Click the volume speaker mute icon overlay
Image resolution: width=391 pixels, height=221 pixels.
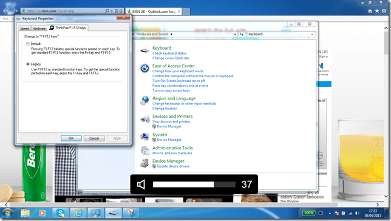pyautogui.click(x=141, y=185)
